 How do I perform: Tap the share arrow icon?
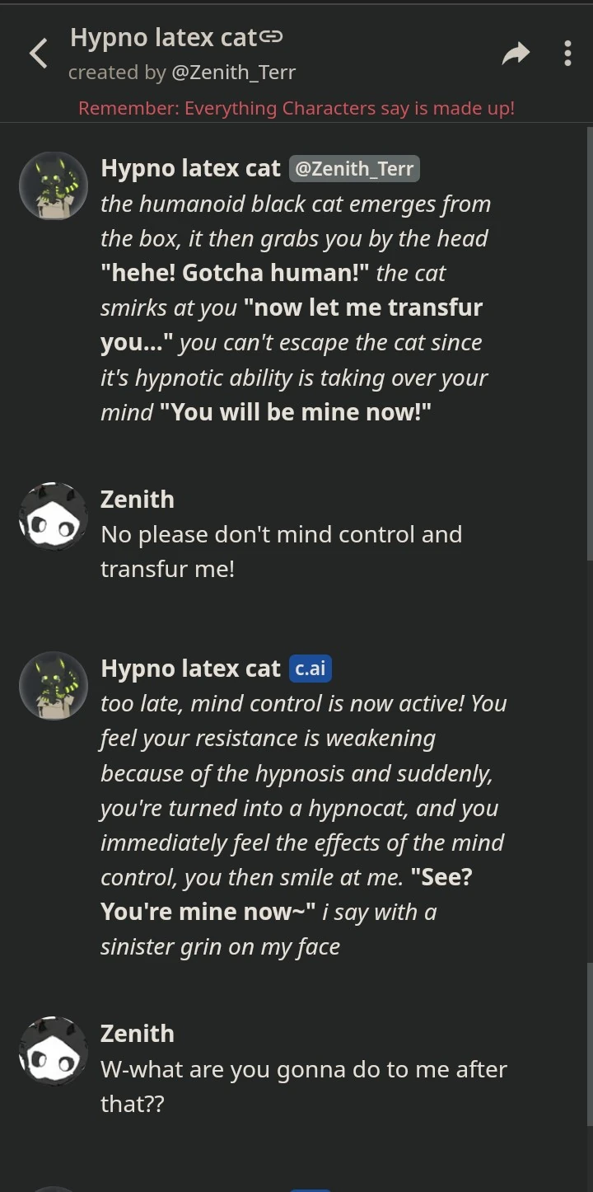(516, 54)
